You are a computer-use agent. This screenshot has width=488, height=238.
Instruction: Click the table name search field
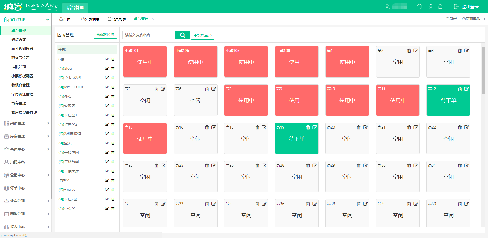pos(149,35)
